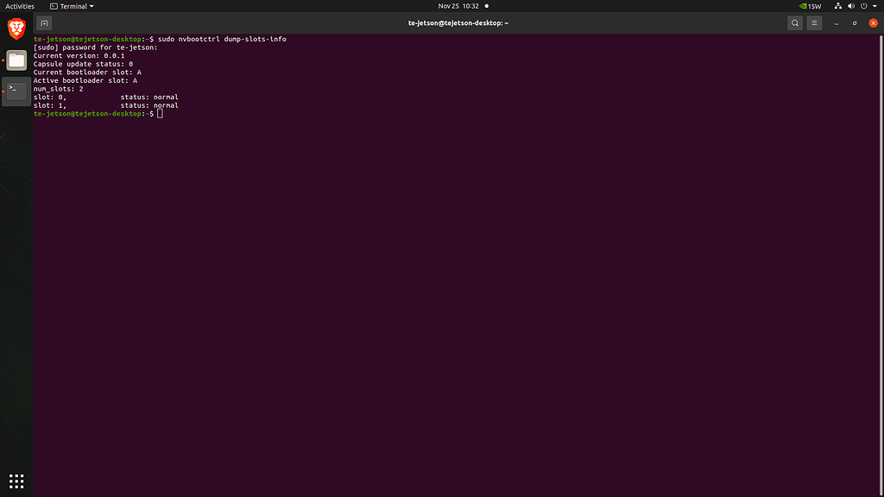Click the nvbootctrl dump-slots-info command text
The image size is (884, 497).
(233, 38)
